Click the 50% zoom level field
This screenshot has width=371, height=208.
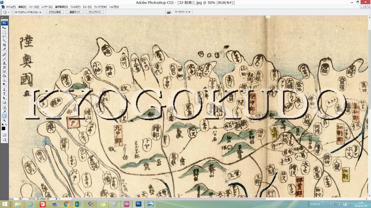[13, 199]
